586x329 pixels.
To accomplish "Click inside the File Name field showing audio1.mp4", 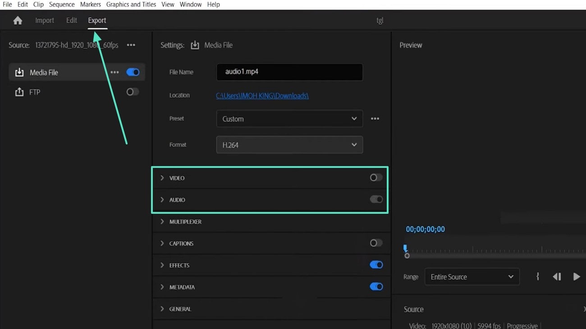I will coord(289,72).
